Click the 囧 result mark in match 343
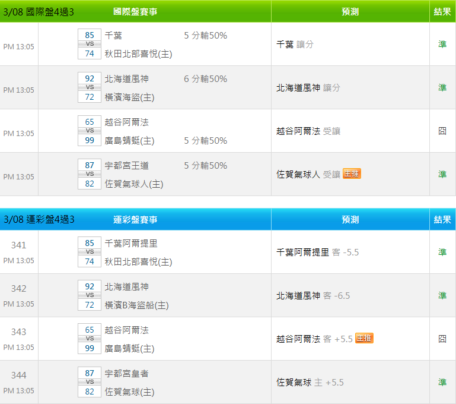Viewport: 456px width, 404px height. tap(442, 339)
